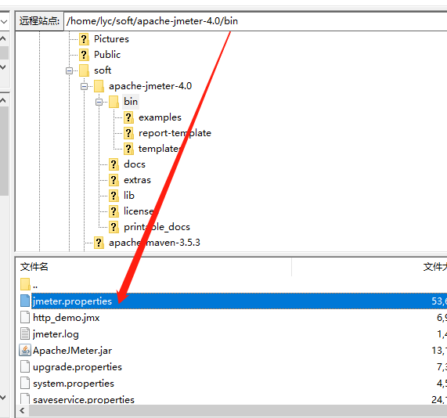Select the upgrade.properties file

78,366
